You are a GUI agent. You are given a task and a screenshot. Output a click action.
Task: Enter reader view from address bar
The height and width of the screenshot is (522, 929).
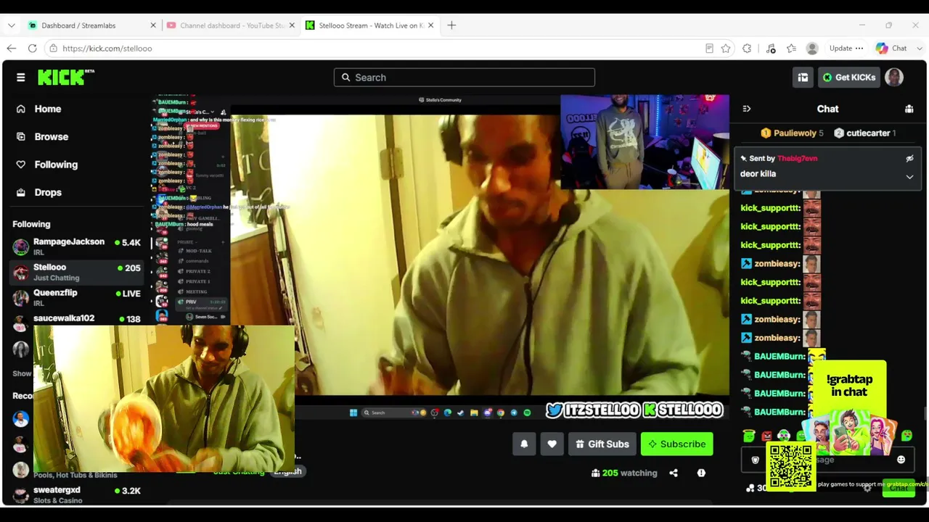(709, 49)
